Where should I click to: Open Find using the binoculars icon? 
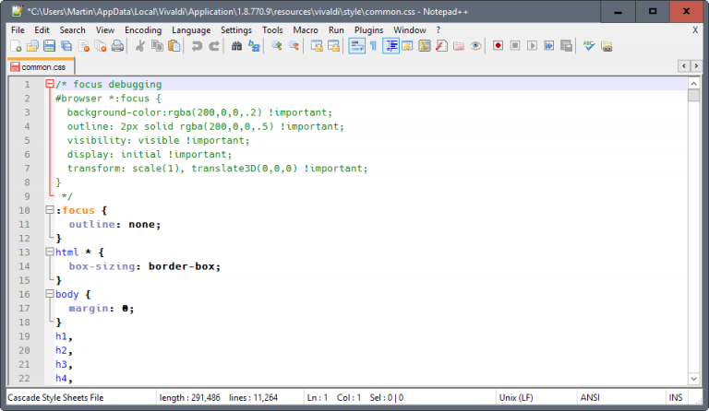click(236, 45)
